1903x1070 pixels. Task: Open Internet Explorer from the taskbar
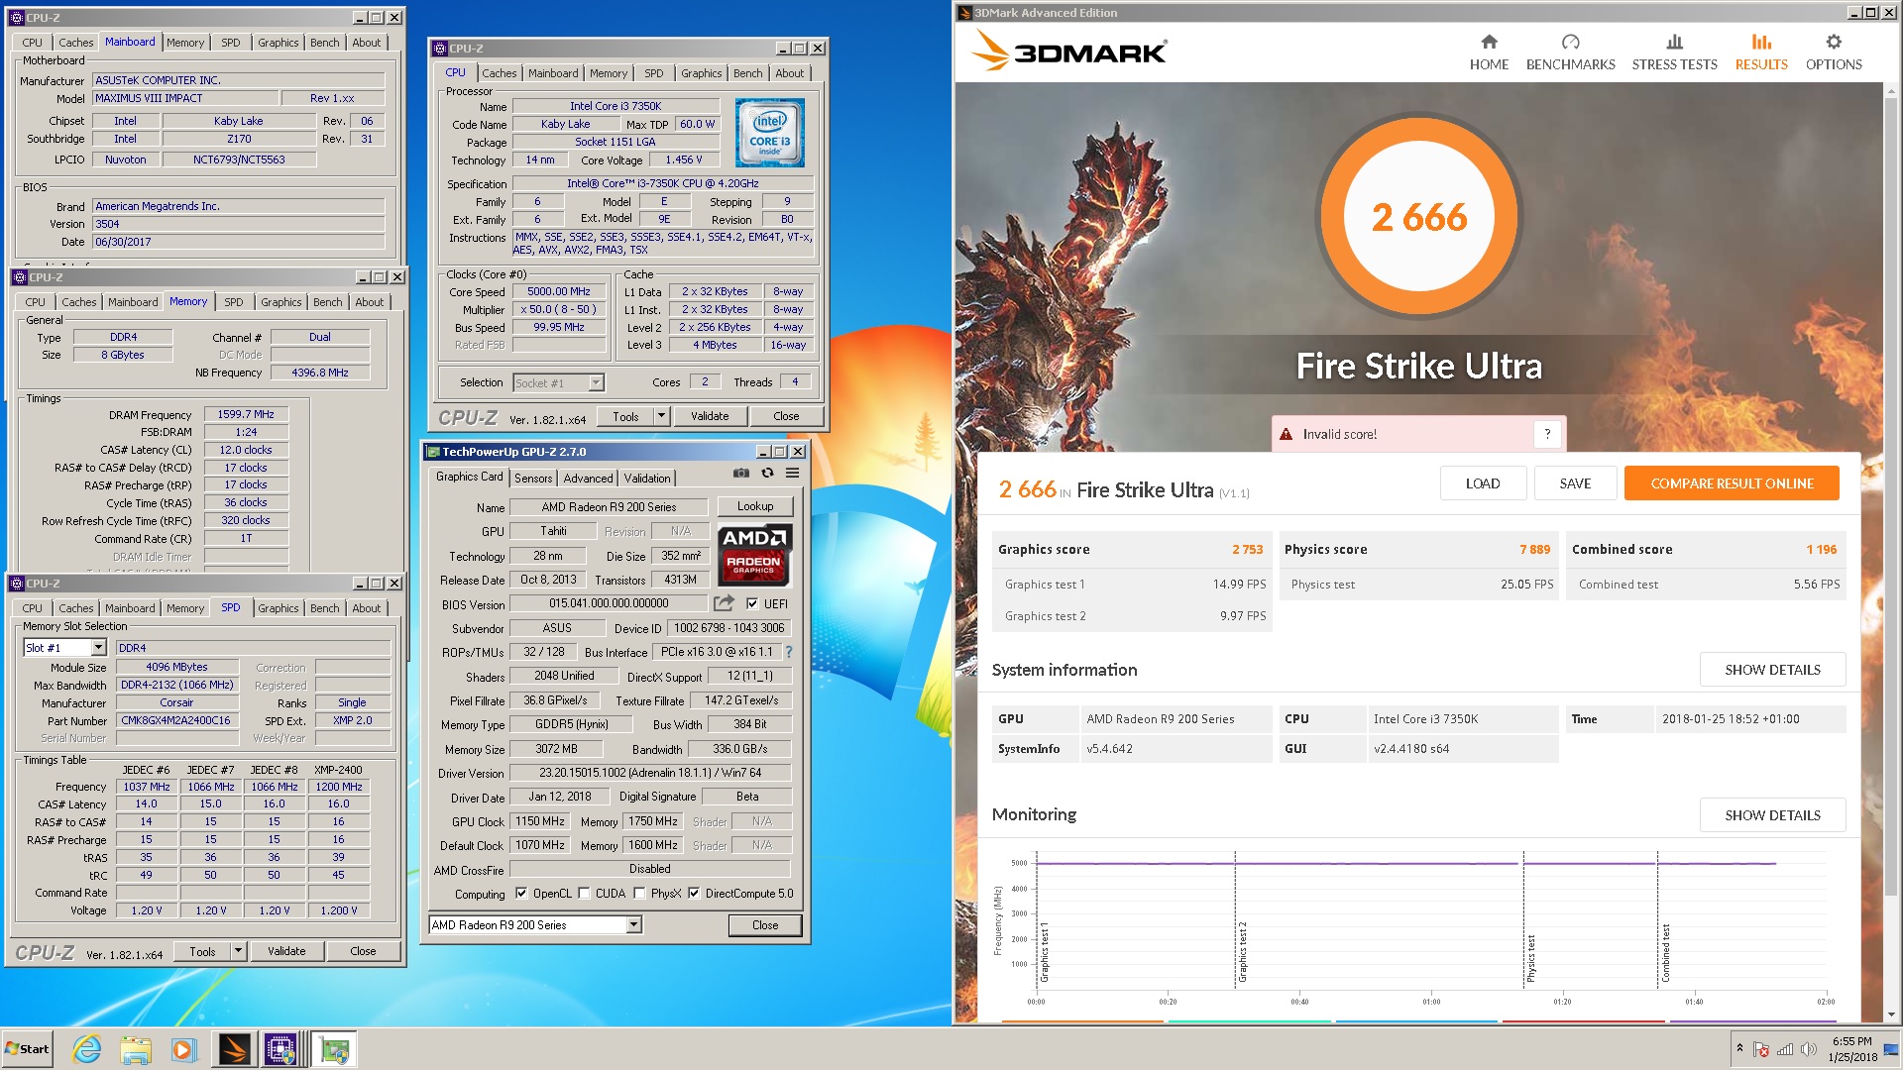coord(87,1049)
